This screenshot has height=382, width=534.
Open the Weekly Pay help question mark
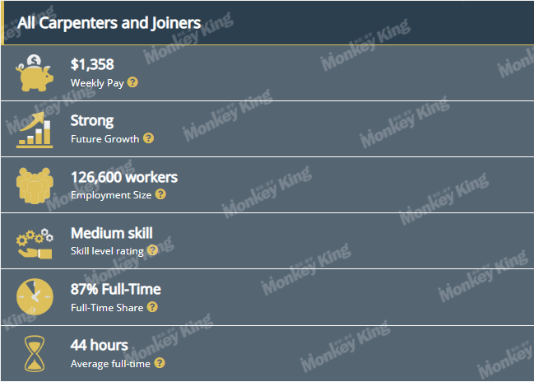click(x=132, y=82)
